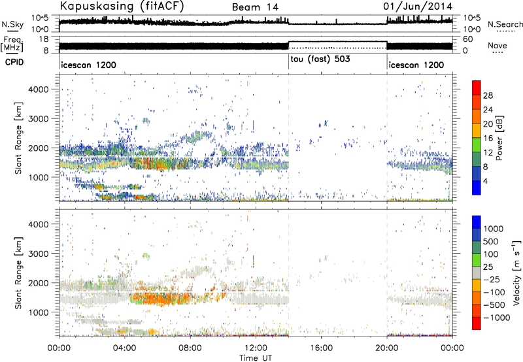Click the 12 label on power colorbar
The image size is (523, 362).
coord(488,153)
